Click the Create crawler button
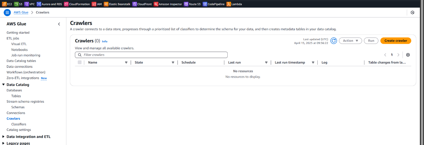Image resolution: width=424 pixels, height=145 pixels. coord(396,41)
